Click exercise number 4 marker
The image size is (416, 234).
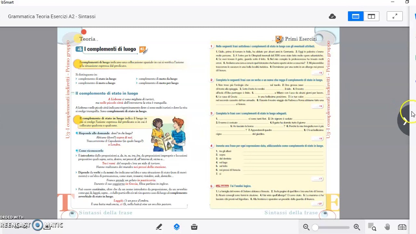pos(211,146)
